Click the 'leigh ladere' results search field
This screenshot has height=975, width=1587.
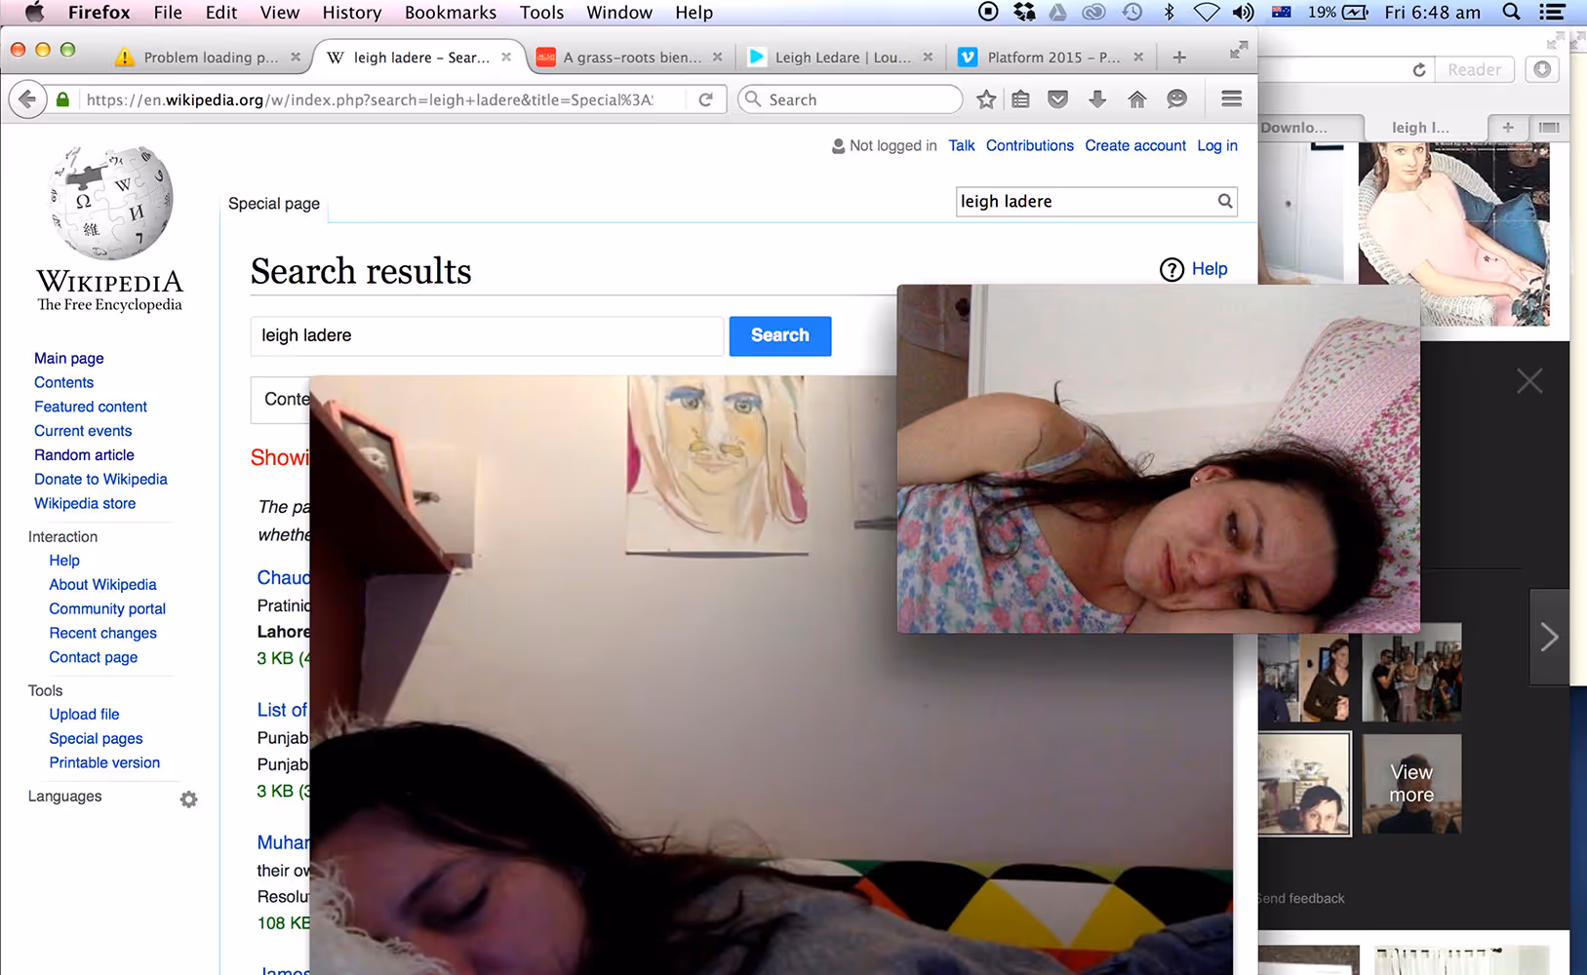point(487,335)
